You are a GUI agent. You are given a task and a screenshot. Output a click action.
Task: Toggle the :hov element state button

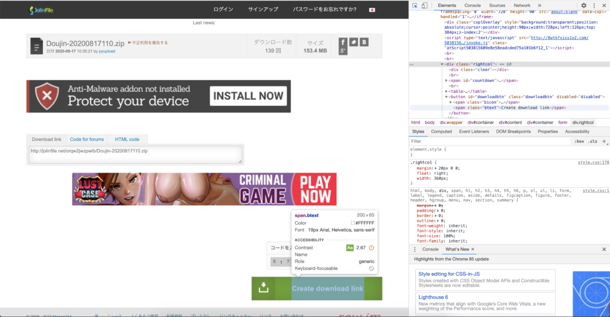(x=579, y=142)
